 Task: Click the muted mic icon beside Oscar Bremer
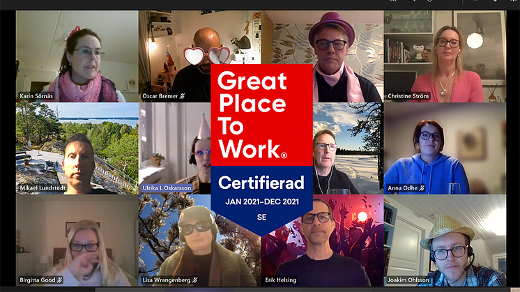click(x=183, y=96)
